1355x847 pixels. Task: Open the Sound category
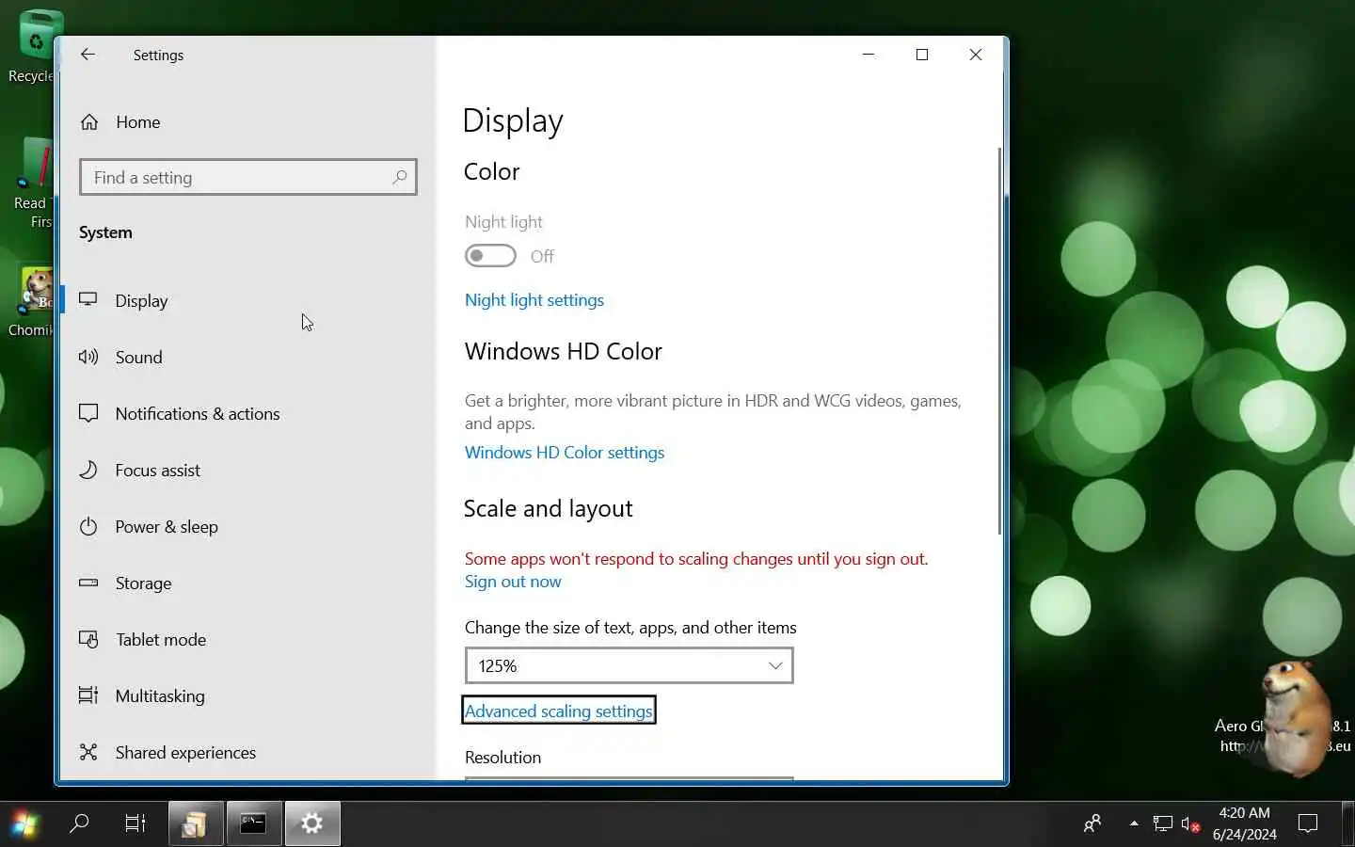248,357
